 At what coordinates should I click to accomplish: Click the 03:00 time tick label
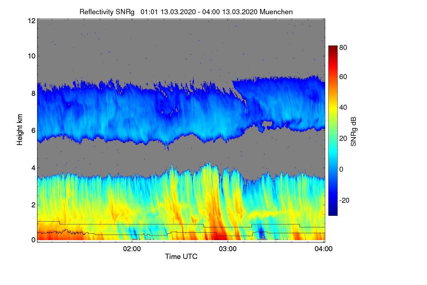(x=228, y=249)
